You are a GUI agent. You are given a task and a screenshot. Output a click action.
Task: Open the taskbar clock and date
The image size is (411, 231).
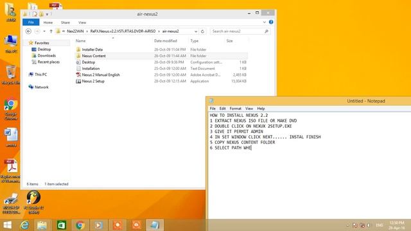click(x=397, y=225)
